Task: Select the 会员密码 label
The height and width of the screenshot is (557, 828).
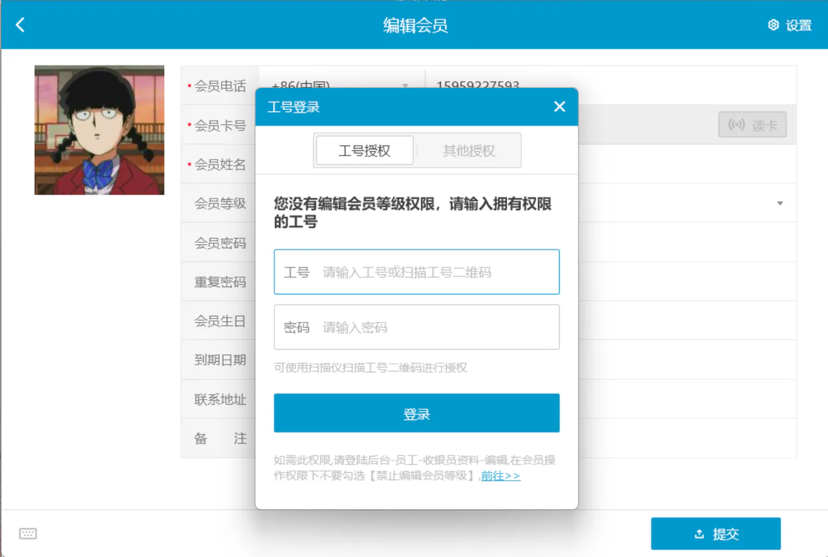Action: point(220,243)
